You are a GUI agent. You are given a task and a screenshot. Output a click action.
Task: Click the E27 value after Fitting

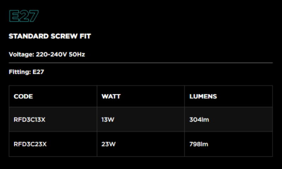pyautogui.click(x=38, y=72)
